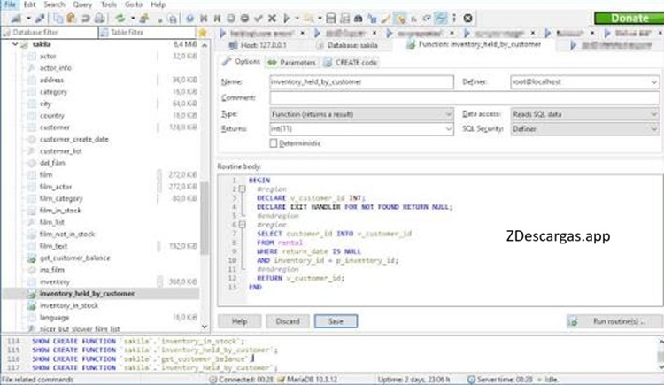Image resolution: width=664 pixels, height=385 pixels.
Task: Click the Undo arrow icon
Action: point(86,19)
